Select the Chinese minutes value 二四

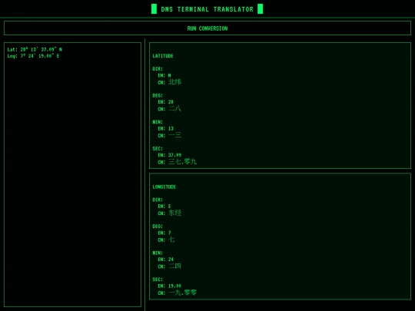(174, 266)
